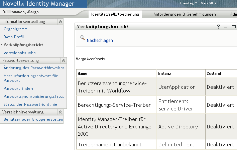Open Anforderungen & Genehmigungen tab
The image size is (237, 150).
pyautogui.click(x=185, y=14)
